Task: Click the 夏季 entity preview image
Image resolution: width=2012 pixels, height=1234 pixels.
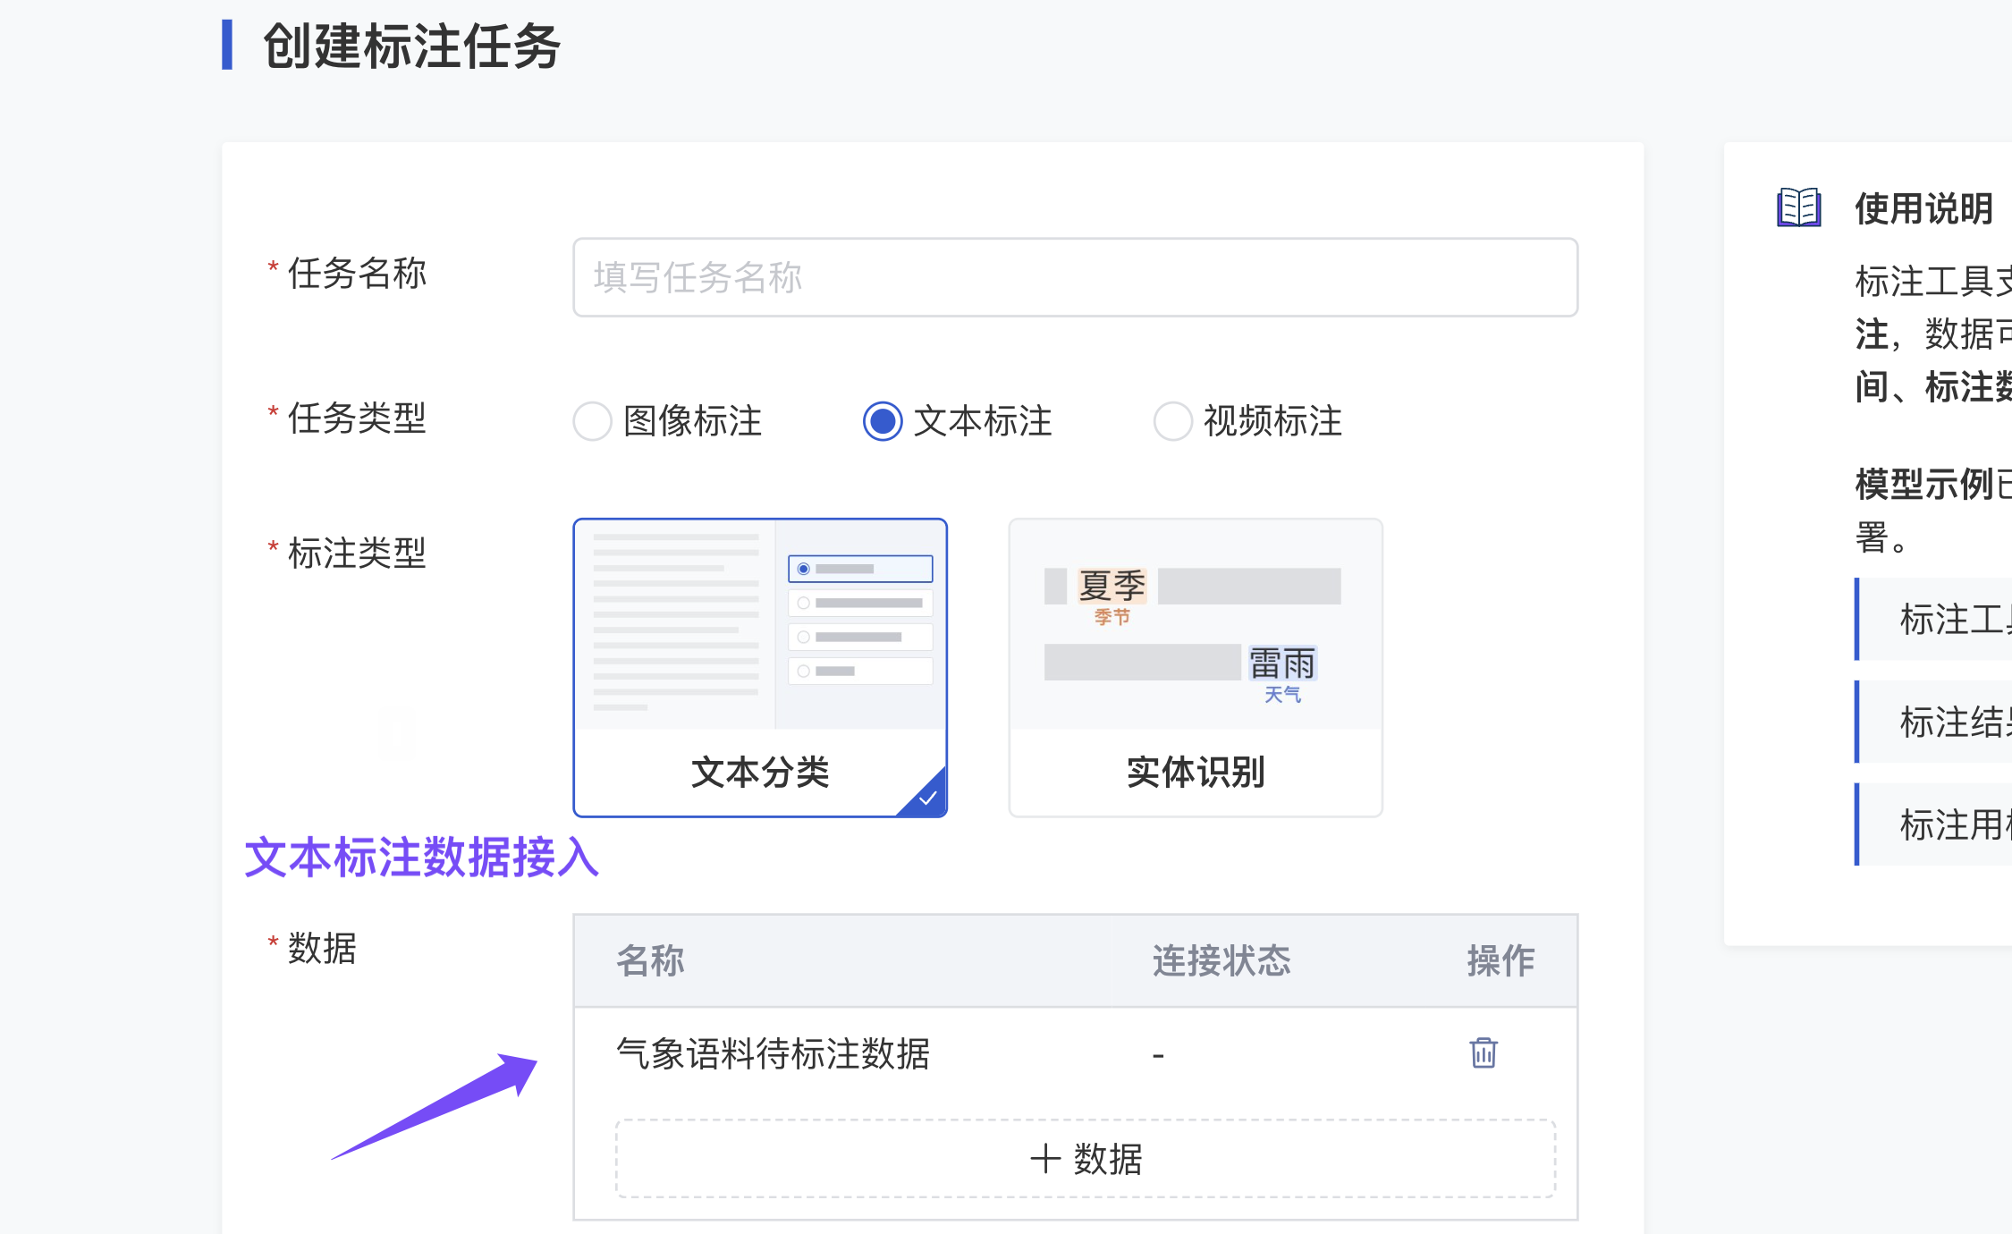Action: click(x=1112, y=587)
